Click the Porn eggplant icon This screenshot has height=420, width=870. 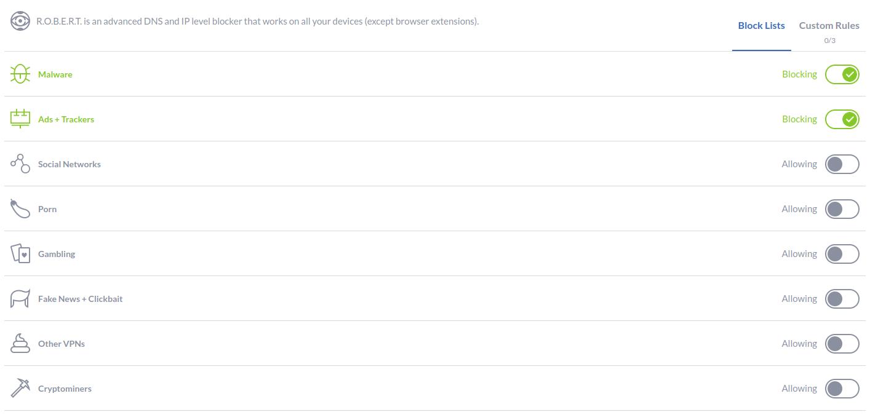point(20,208)
